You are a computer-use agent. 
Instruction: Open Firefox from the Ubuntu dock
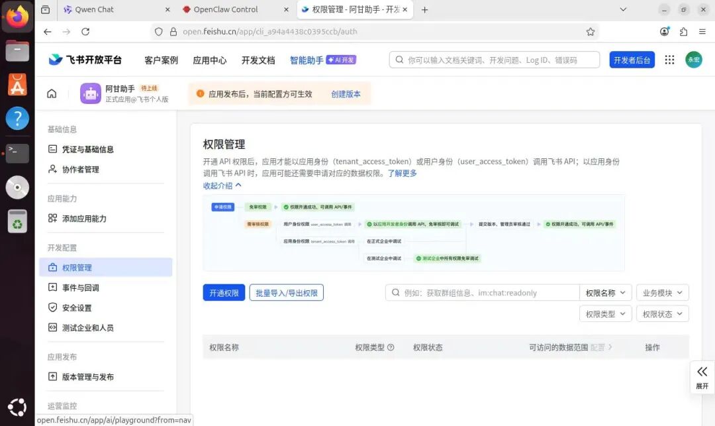coord(17,17)
